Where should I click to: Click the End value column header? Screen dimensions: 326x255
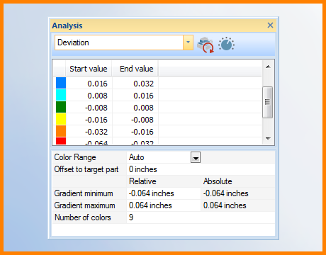coord(135,69)
